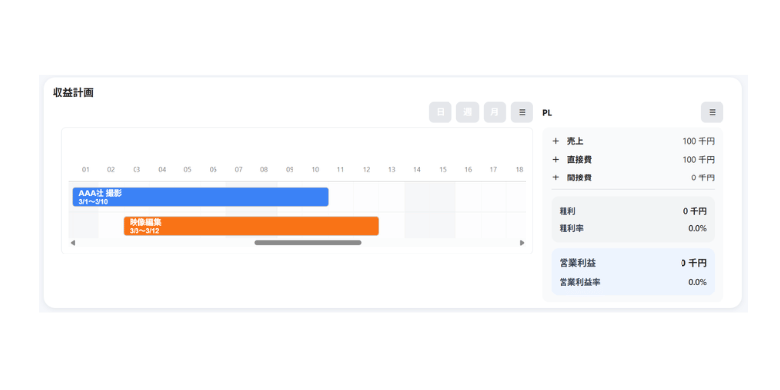Expand the 間接費 row plus icon
780x390 pixels.
click(556, 177)
